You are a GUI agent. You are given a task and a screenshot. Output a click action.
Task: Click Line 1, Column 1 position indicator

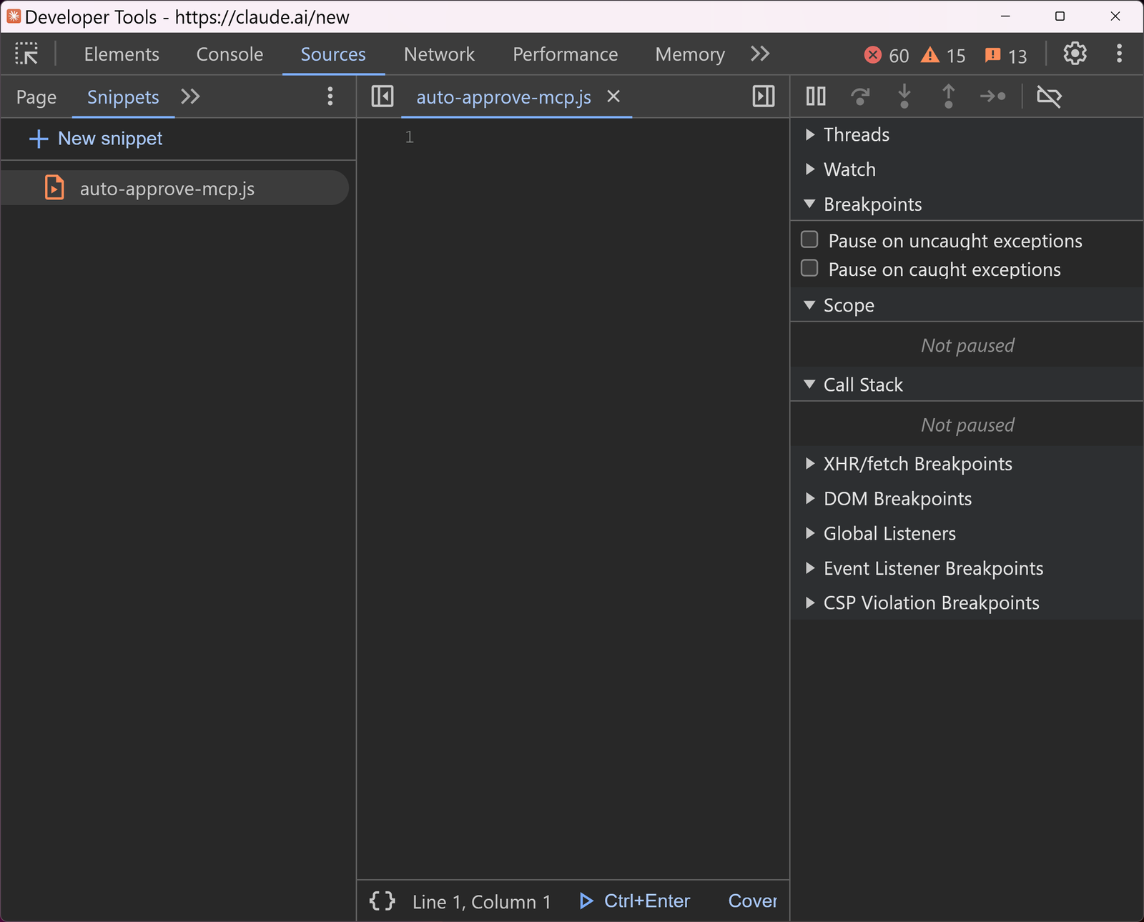[x=481, y=902]
